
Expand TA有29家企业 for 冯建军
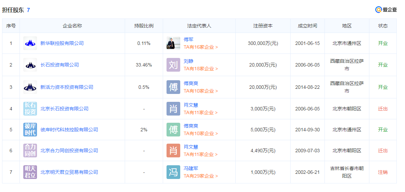click(201, 176)
